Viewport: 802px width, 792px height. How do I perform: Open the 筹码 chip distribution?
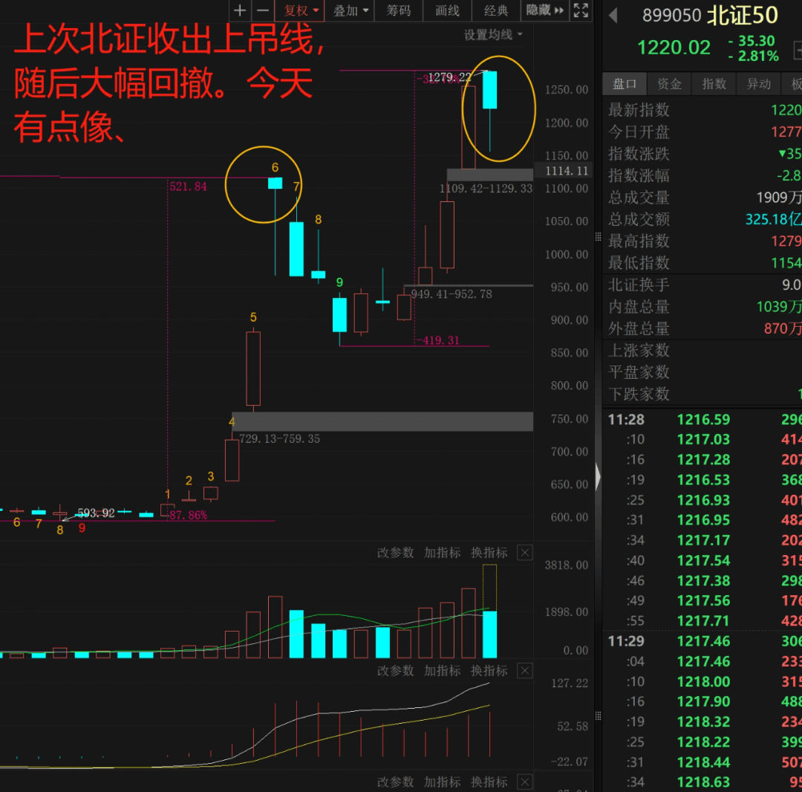coord(399,10)
